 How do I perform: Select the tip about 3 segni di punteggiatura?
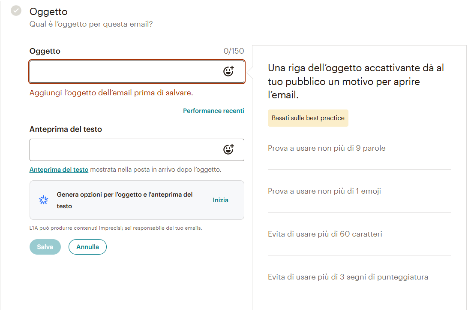[348, 277]
